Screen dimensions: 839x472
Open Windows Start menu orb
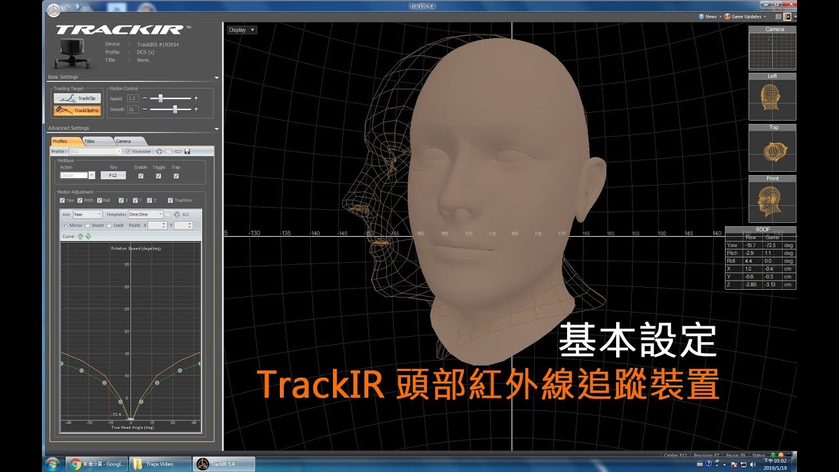pyautogui.click(x=52, y=463)
